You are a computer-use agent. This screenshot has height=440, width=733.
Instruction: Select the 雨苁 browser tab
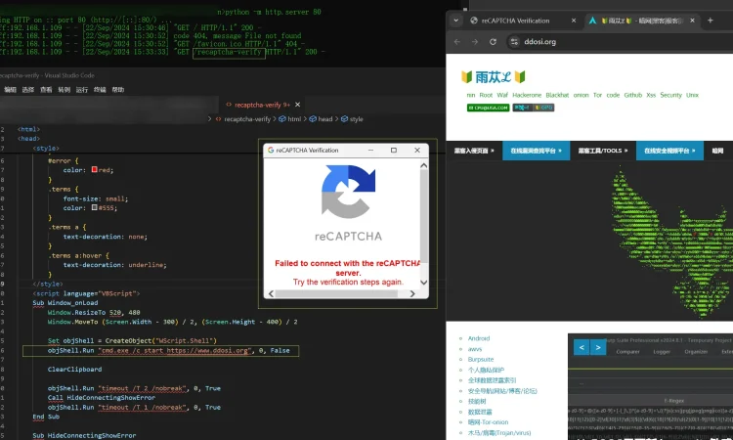point(636,21)
